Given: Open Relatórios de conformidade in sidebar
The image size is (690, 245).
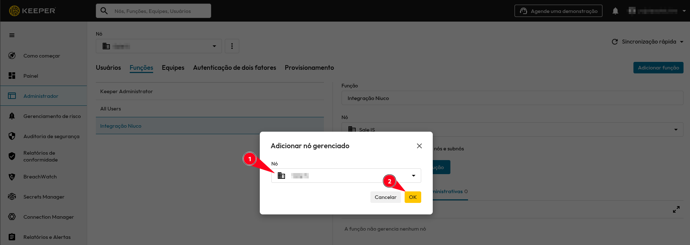Looking at the screenshot, I should [44, 156].
